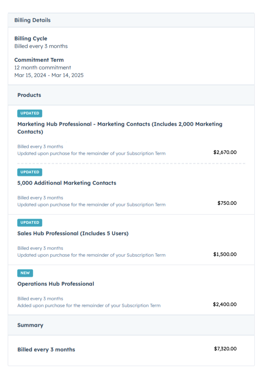Click the $750.00 amount

[227, 203]
